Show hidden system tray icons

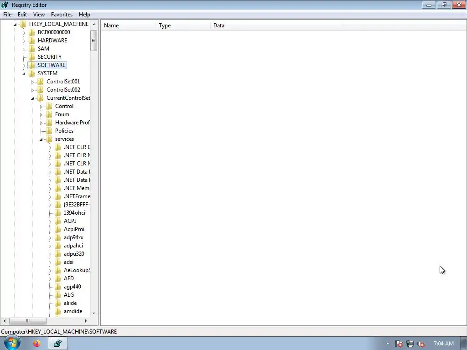click(x=388, y=344)
